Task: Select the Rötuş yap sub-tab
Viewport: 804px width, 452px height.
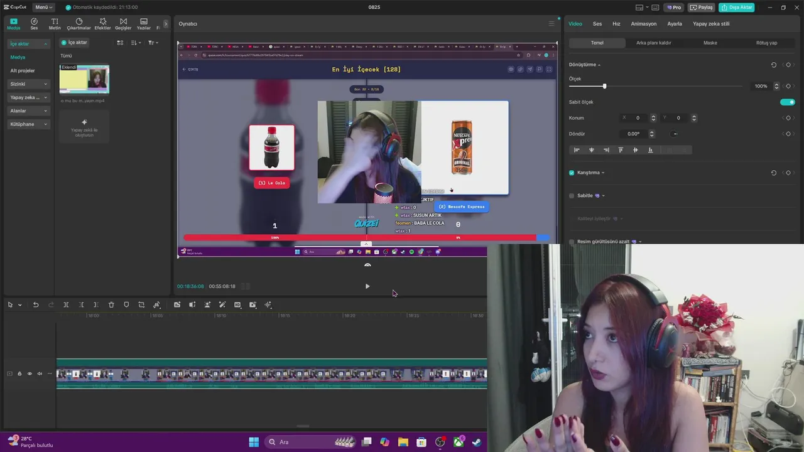Action: tap(766, 43)
